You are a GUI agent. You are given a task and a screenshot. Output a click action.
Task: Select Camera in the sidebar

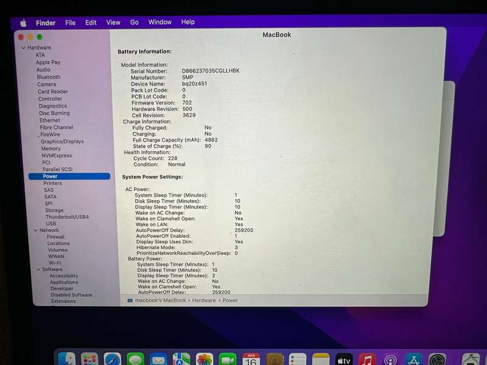coord(47,85)
